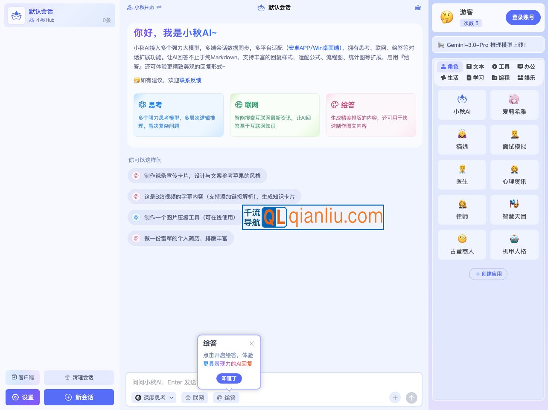The image size is (548, 410).
Task: Click the 登录账号 button
Action: click(x=523, y=17)
